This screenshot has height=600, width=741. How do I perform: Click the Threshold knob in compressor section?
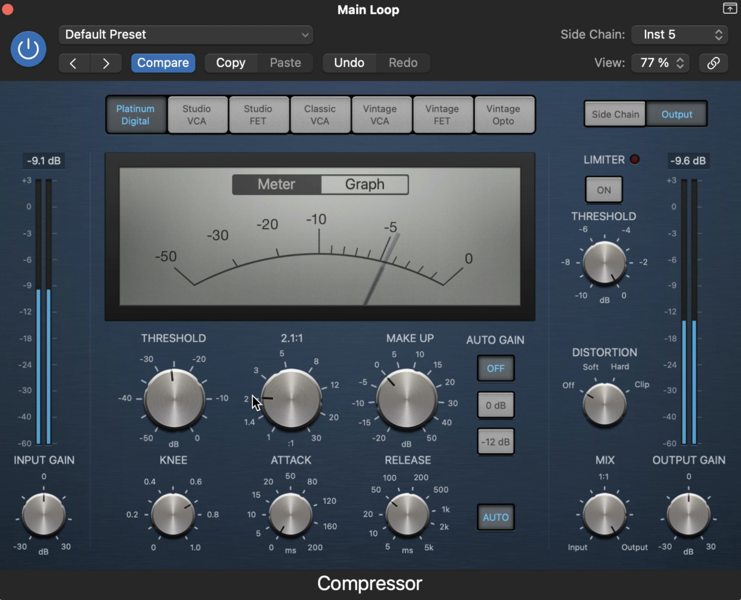point(174,399)
